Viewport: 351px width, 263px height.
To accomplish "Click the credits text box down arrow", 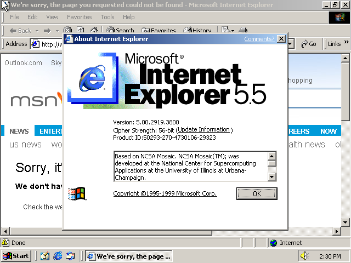I will (x=272, y=177).
